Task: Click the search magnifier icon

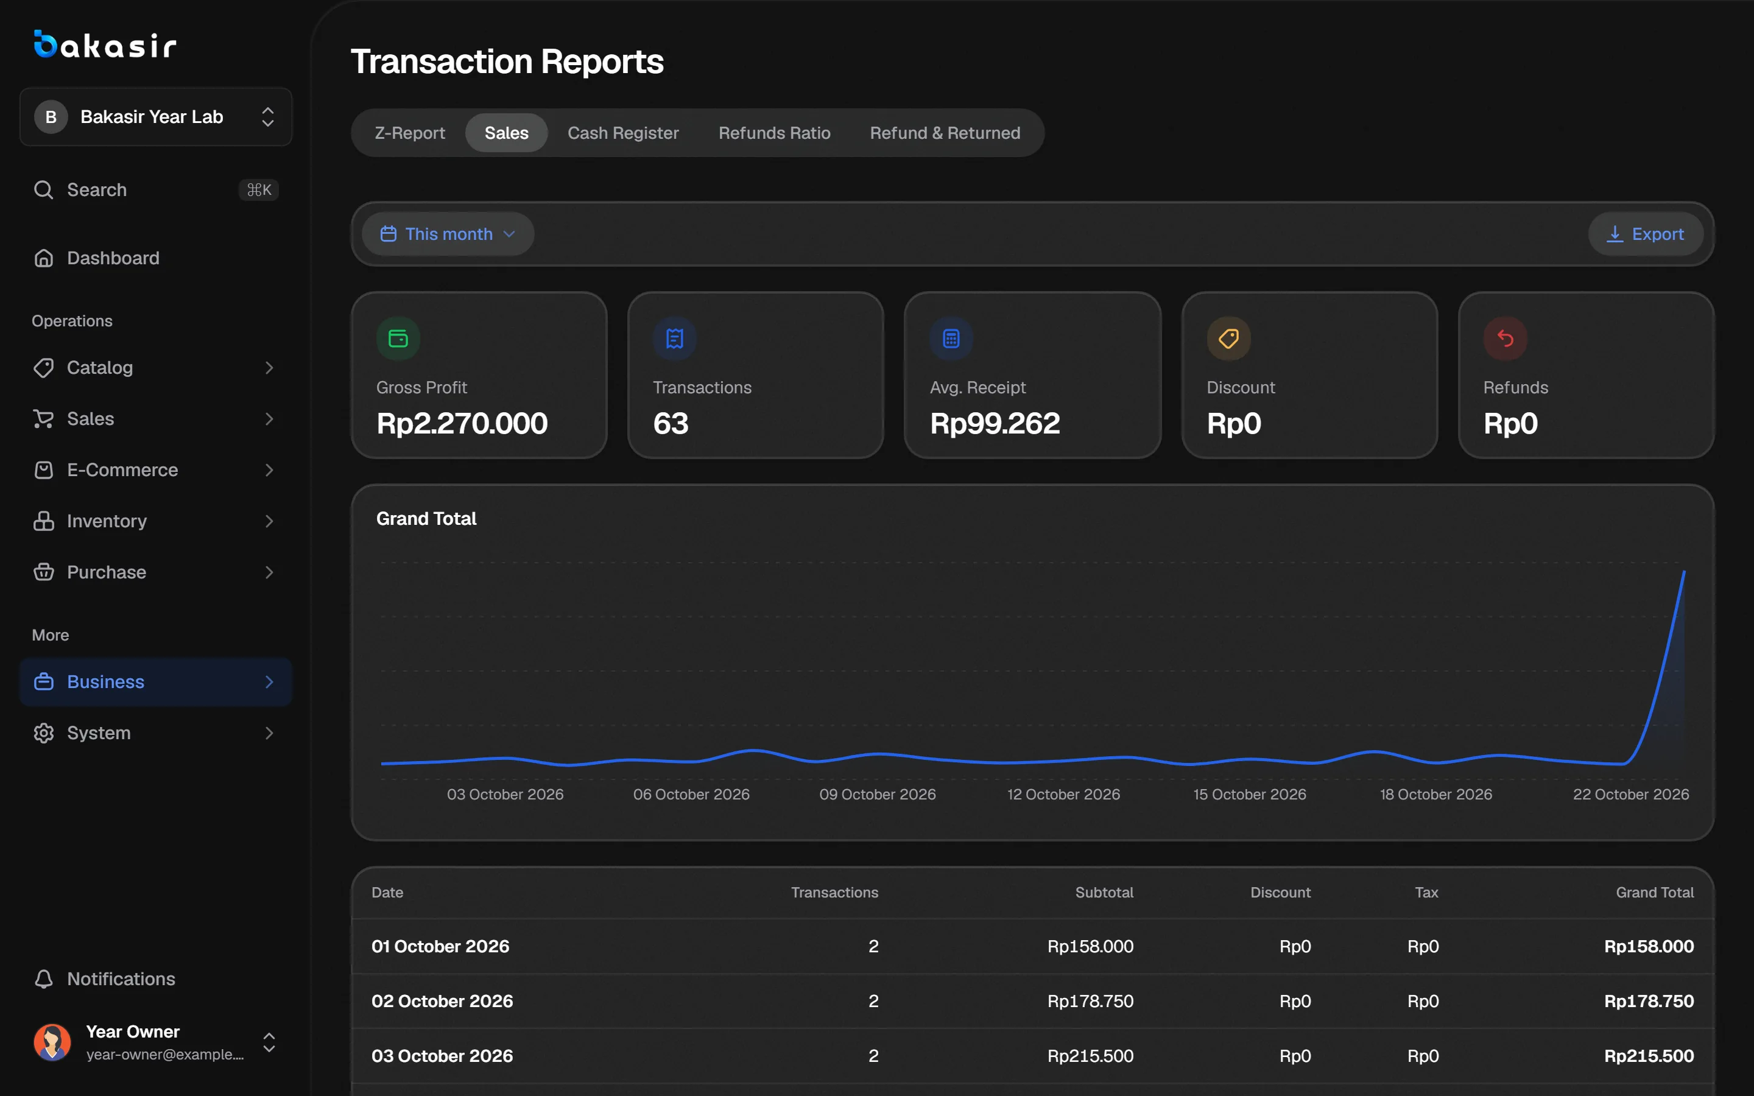Action: 43,190
